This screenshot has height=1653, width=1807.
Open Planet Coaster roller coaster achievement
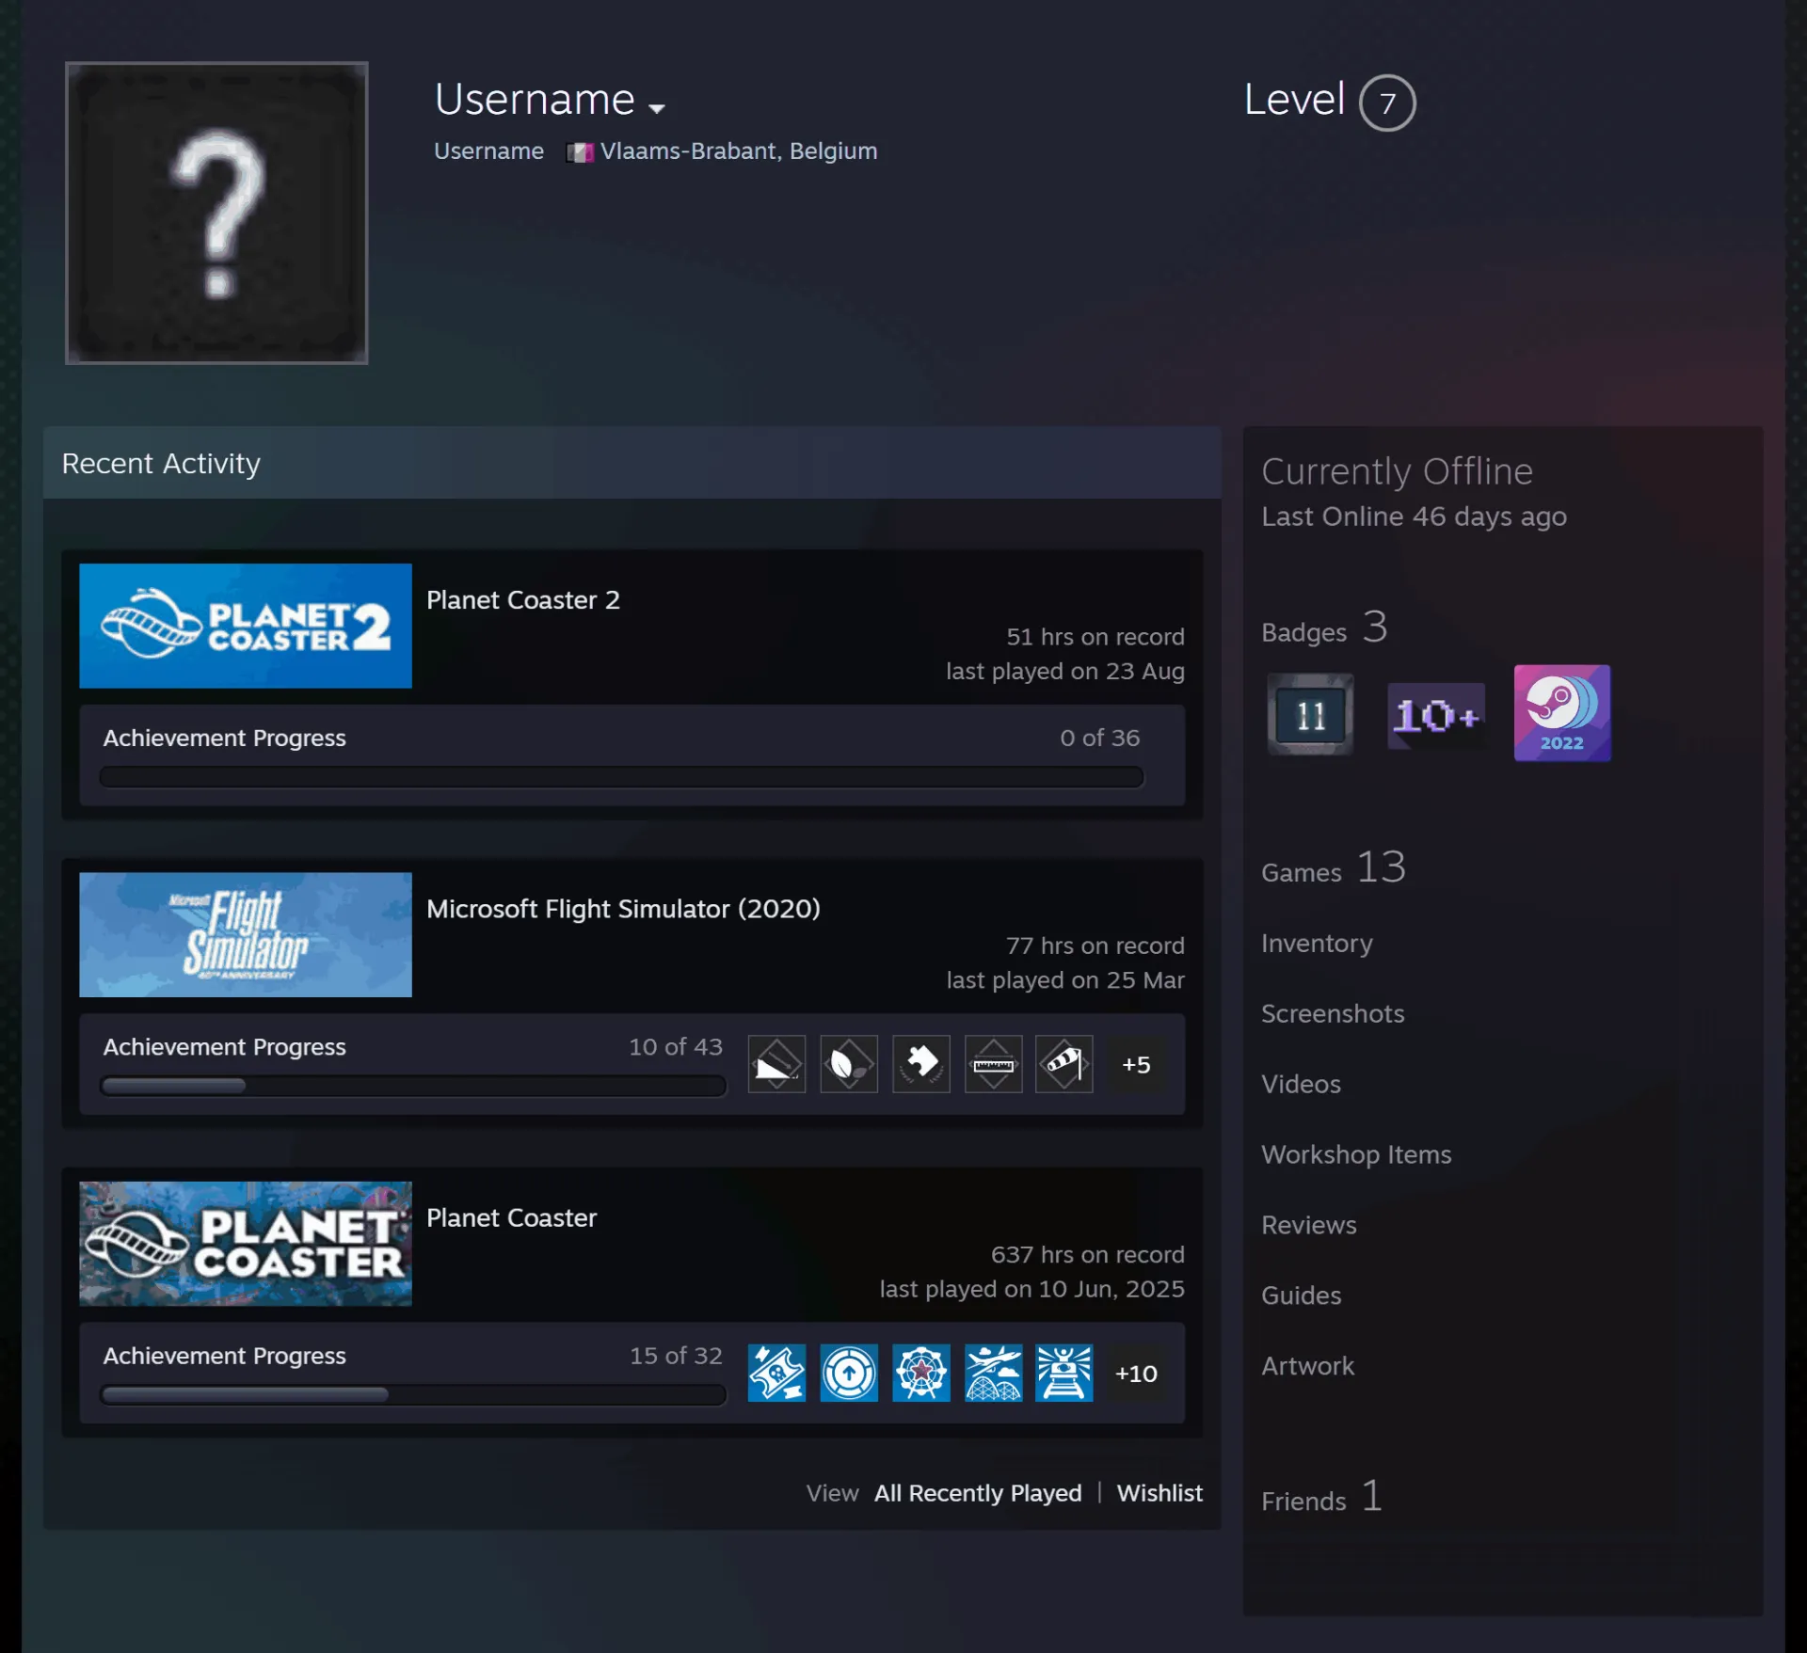[x=994, y=1373]
